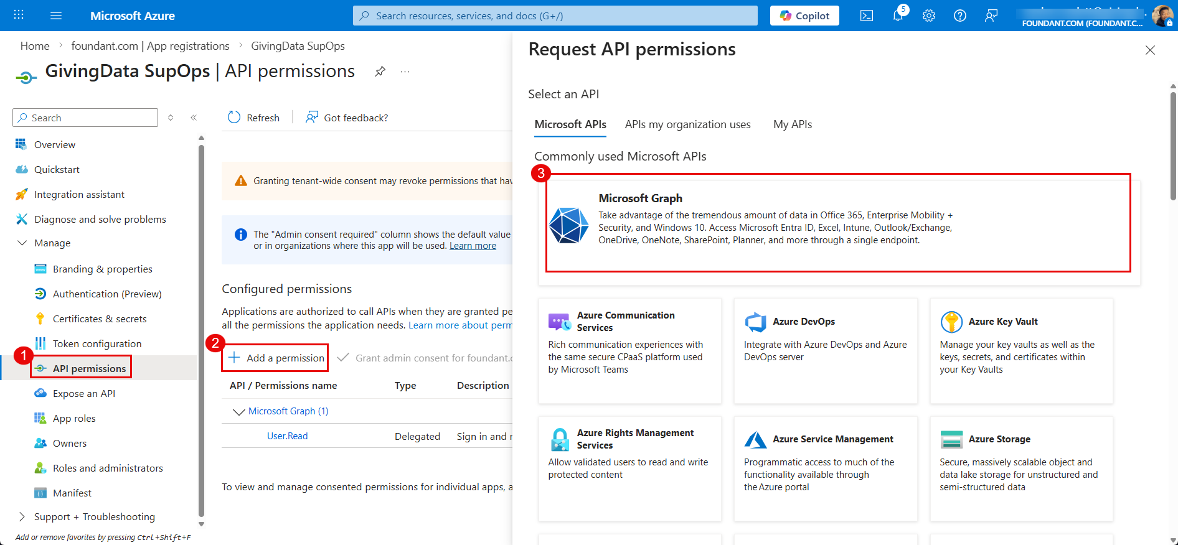Click the Roles and administrators icon
The width and height of the screenshot is (1178, 545).
(x=40, y=468)
